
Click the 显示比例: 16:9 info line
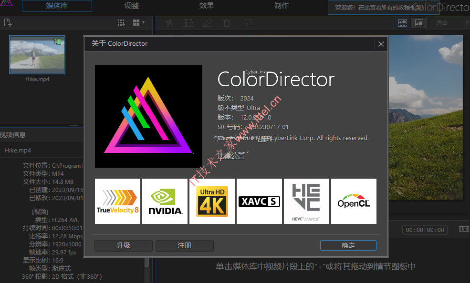tap(43, 260)
